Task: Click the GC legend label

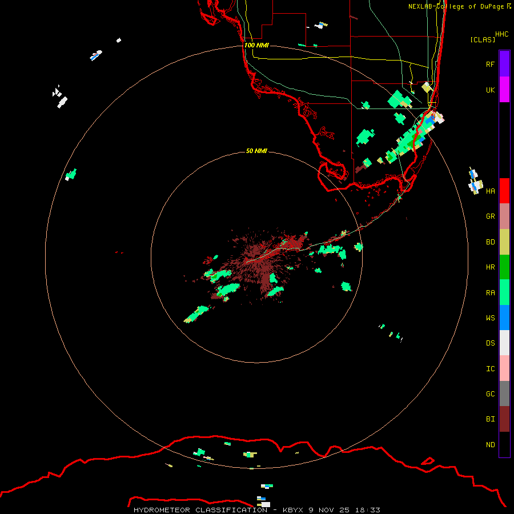Action: pos(490,394)
